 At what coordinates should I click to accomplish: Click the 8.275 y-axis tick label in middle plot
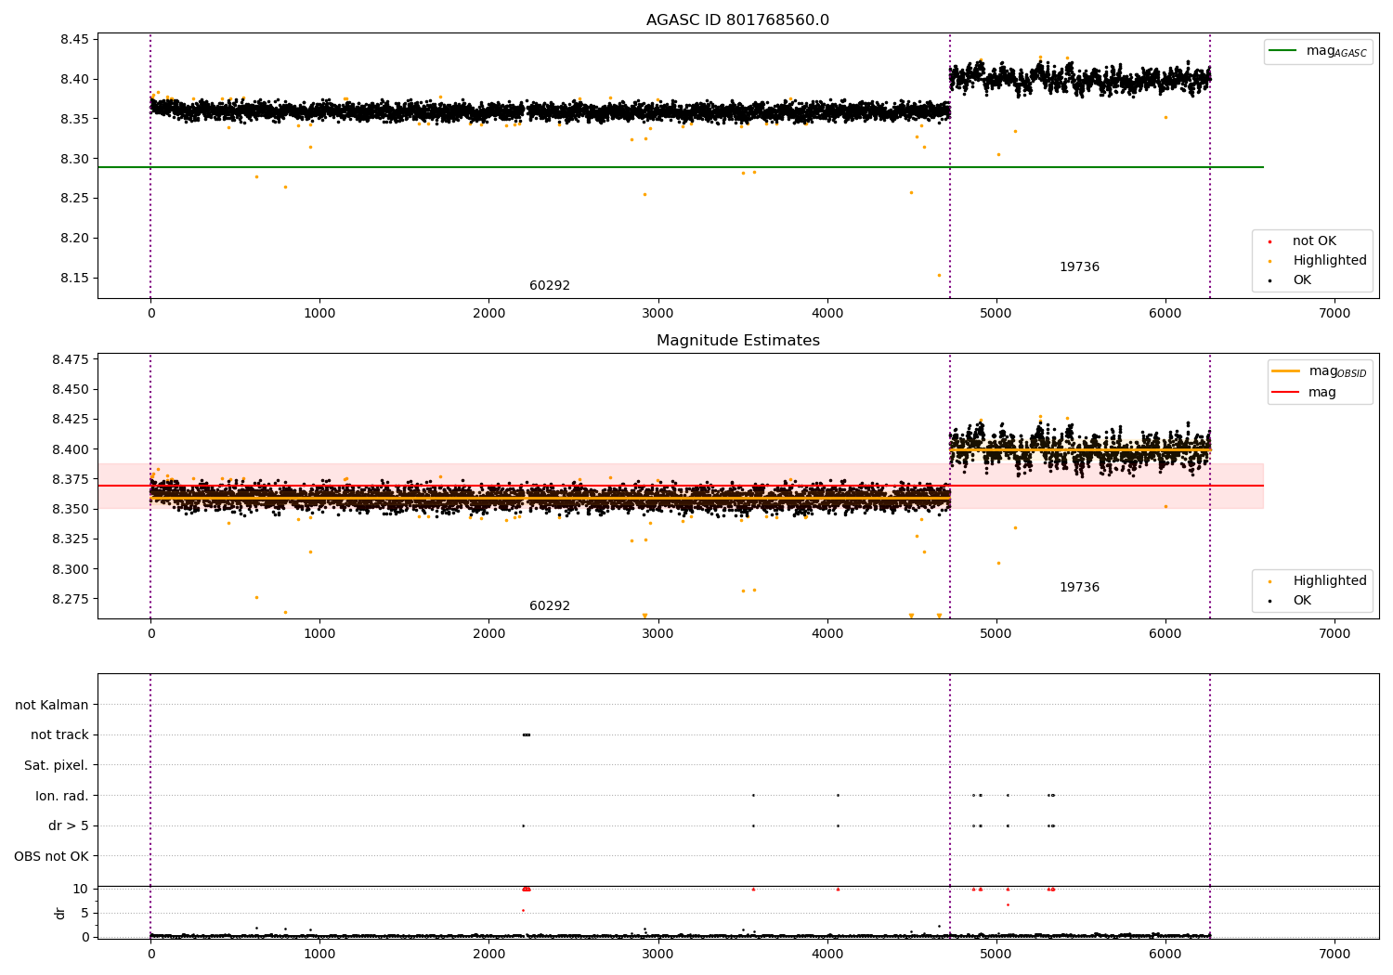[72, 599]
